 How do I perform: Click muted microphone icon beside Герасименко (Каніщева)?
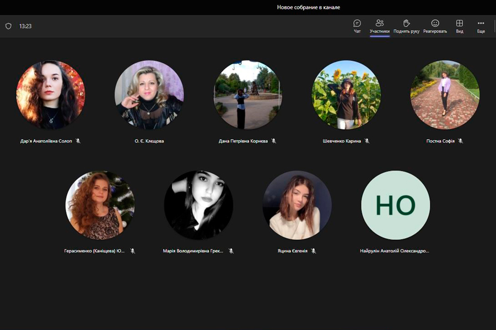tap(132, 251)
